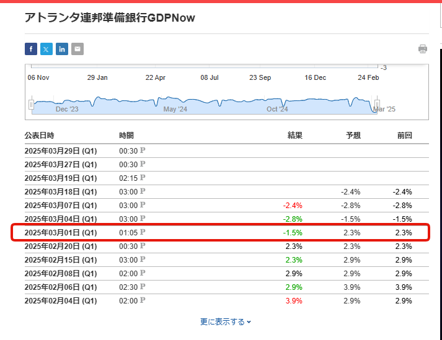This screenshot has width=442, height=340.
Task: Select the 2025年02月06日 (Q1) date cell
Action: point(61,287)
